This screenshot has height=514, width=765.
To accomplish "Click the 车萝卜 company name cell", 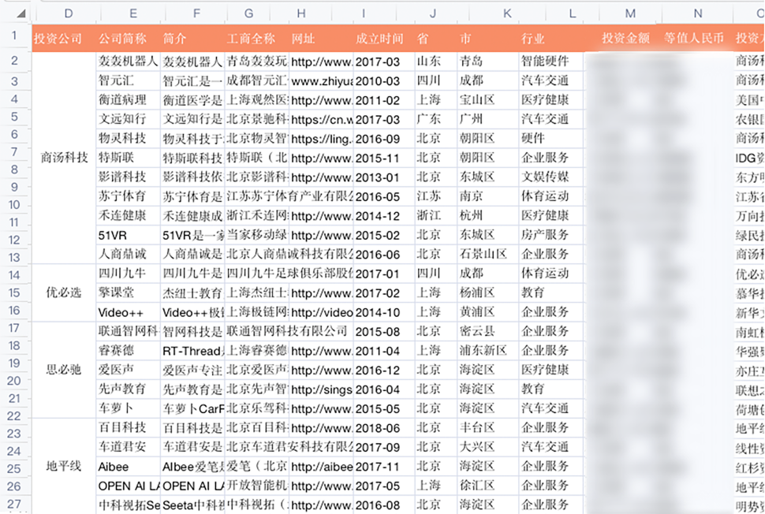I will (129, 408).
